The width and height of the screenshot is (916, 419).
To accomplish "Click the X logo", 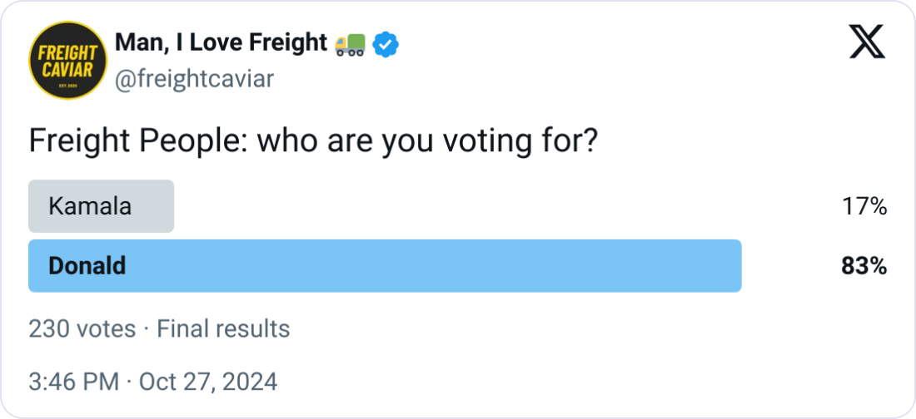I will pos(867,42).
